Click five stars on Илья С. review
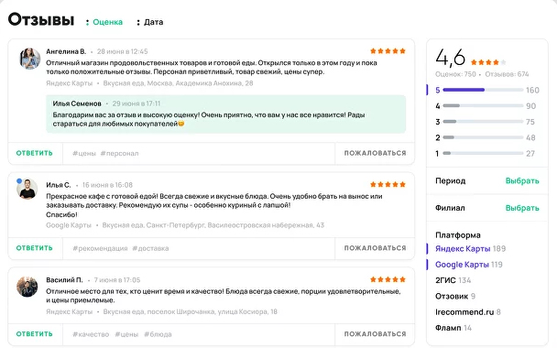Image resolution: width=557 pixels, height=348 pixels. tap(388, 184)
